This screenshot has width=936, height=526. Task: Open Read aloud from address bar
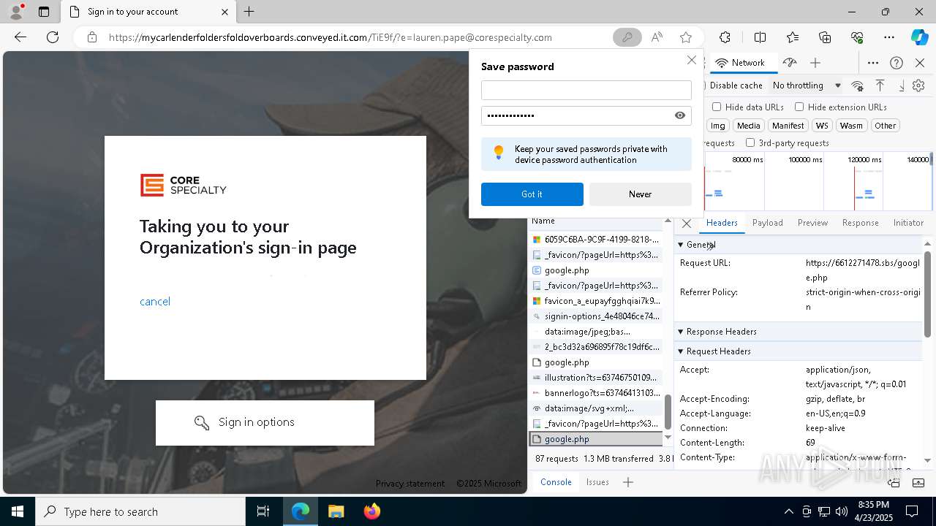pyautogui.click(x=657, y=37)
